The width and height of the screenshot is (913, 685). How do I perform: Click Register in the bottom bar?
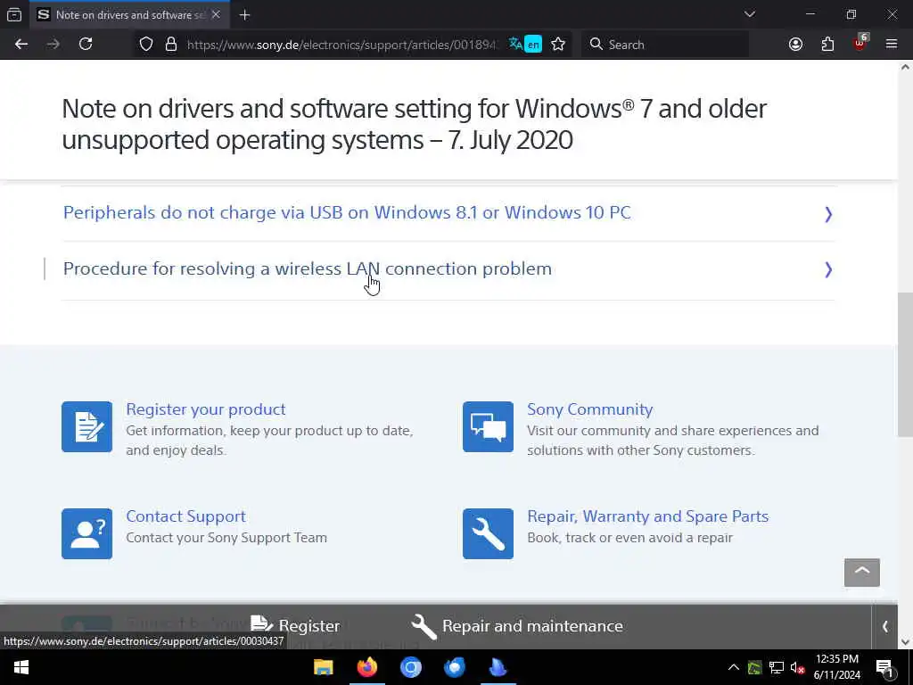pyautogui.click(x=295, y=625)
